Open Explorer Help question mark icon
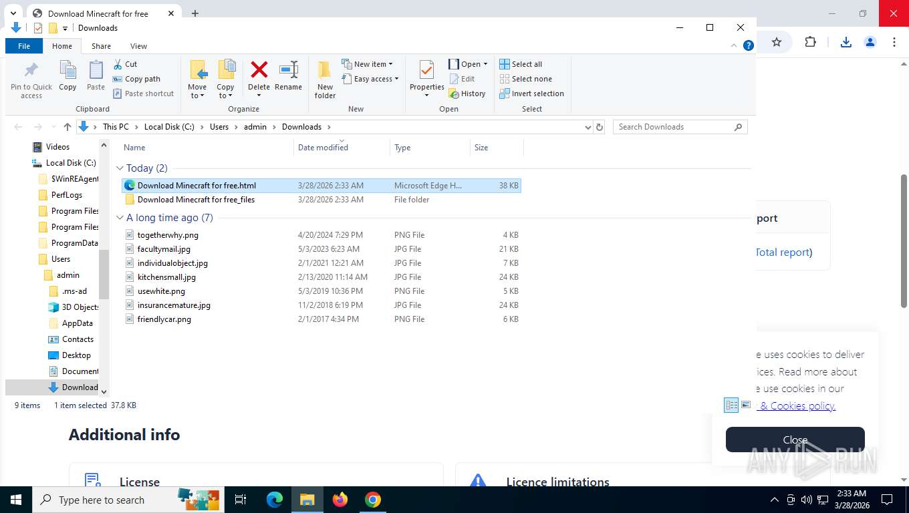Image resolution: width=909 pixels, height=513 pixels. (x=749, y=45)
